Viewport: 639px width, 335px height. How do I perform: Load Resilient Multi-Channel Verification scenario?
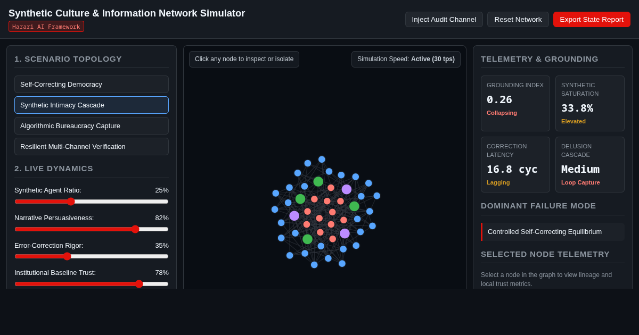[92, 146]
